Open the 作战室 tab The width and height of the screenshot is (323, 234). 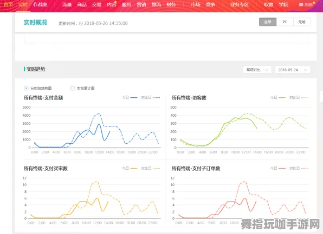click(x=40, y=4)
